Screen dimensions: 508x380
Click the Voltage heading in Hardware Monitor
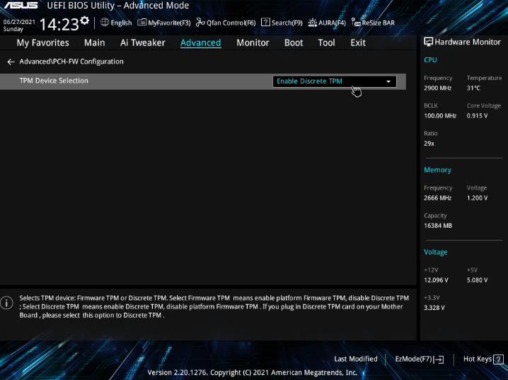[435, 252]
